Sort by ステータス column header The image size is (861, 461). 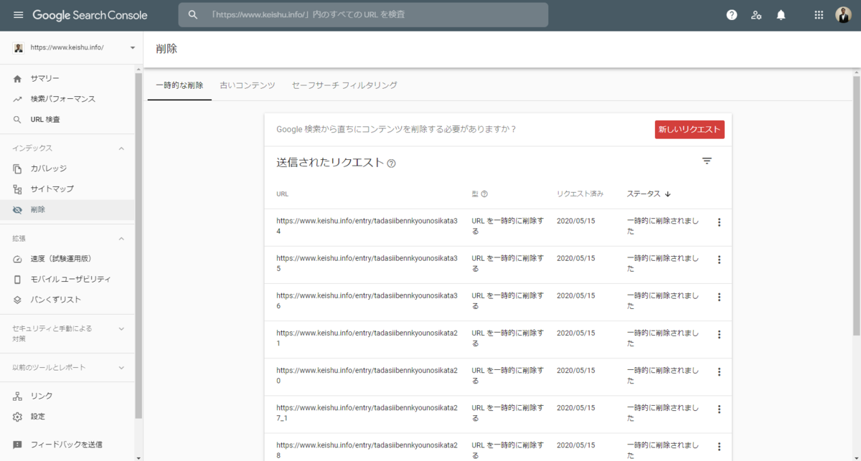tap(649, 194)
